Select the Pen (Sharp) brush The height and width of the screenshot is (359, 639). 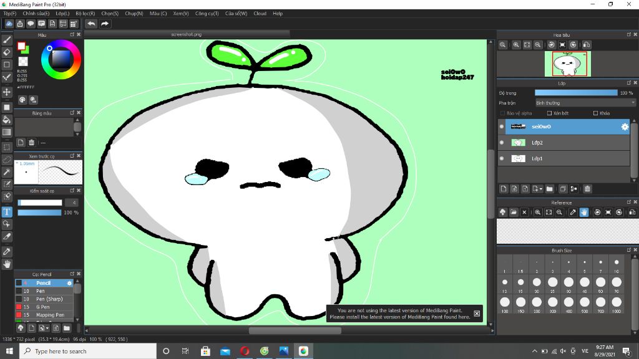click(44, 299)
